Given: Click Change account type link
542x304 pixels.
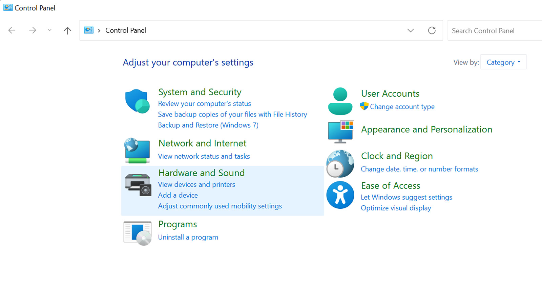Looking at the screenshot, I should pos(402,107).
